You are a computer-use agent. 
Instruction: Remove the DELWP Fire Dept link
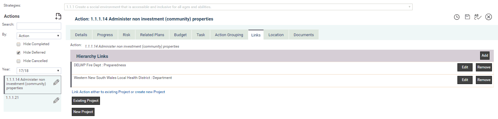(x=484, y=67)
